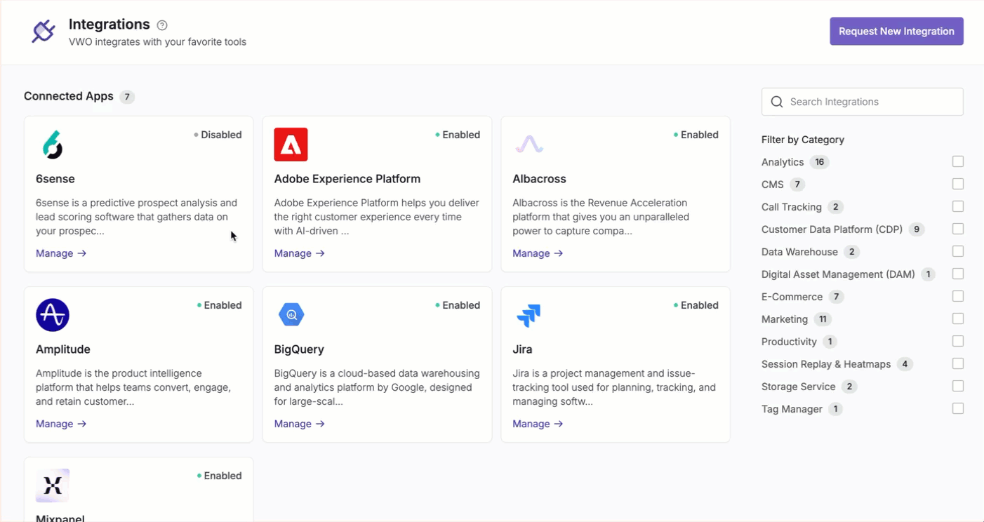Click the Amplitude logo icon
Image resolution: width=984 pixels, height=522 pixels.
click(x=53, y=315)
